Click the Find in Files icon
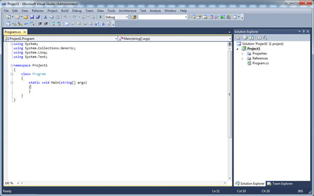 [x=134, y=17]
